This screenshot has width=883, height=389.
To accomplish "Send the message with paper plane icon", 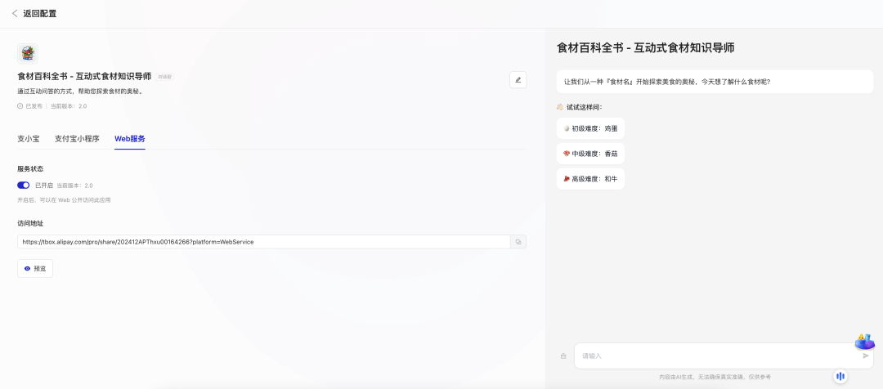I will [866, 355].
